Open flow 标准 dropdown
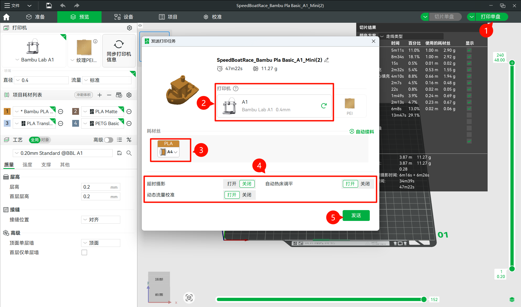Viewport: 521px width, 307px height. coord(107,80)
